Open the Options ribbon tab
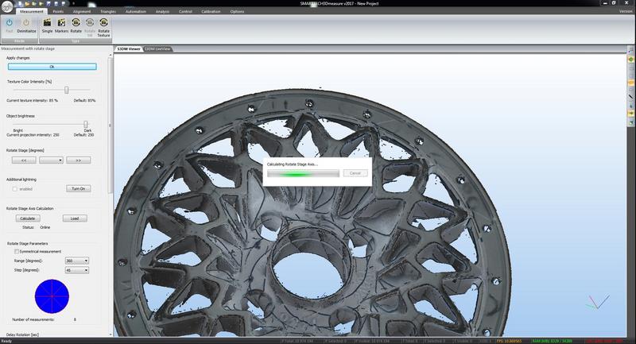This screenshot has height=344, width=636. [x=237, y=11]
